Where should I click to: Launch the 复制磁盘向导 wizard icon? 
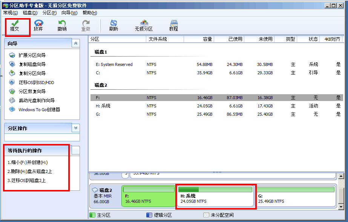(x=32, y=64)
